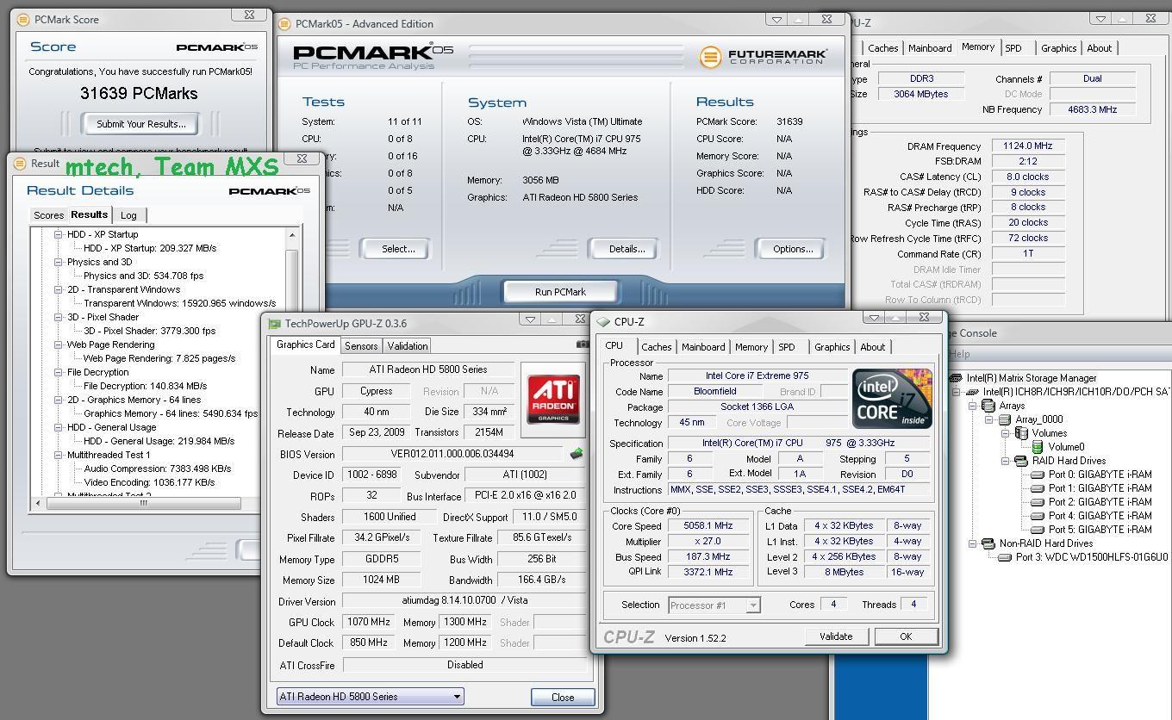The image size is (1172, 720).
Task: Click the Volumes cylinders icon
Action: point(1021,433)
